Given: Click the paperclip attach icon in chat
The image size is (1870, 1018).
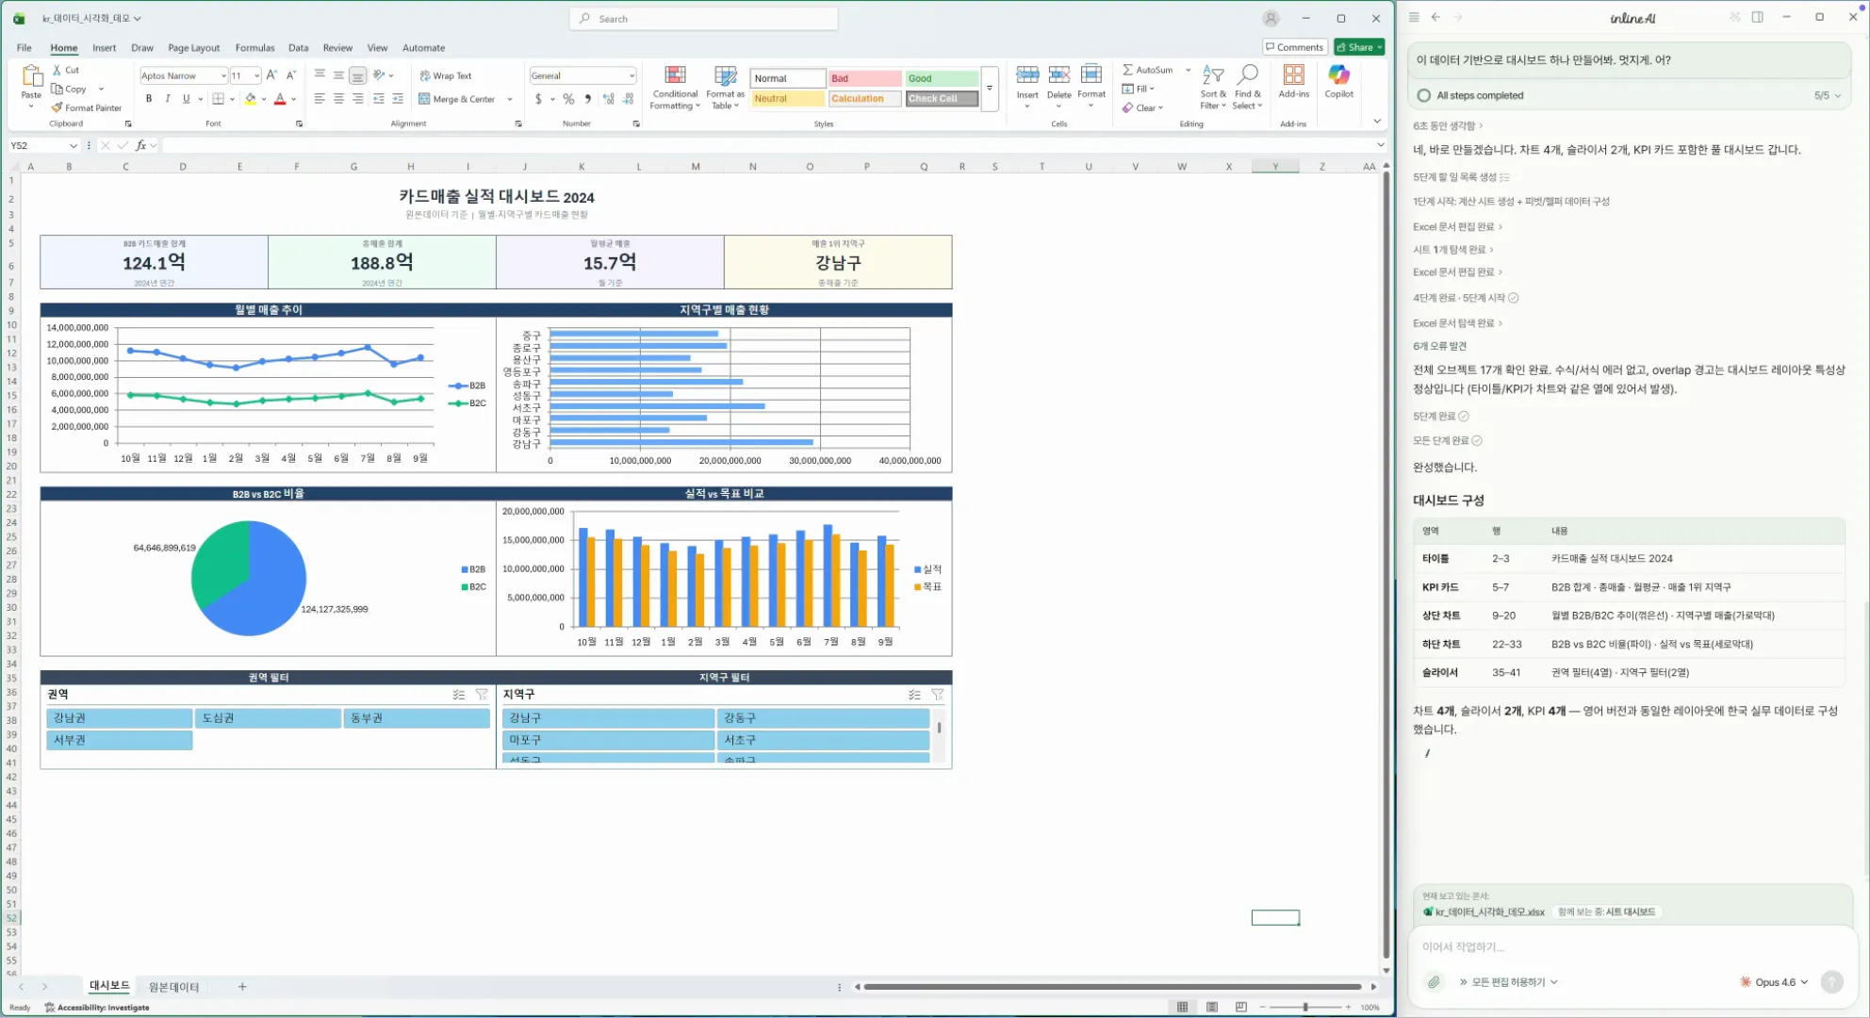Looking at the screenshot, I should click(x=1434, y=982).
